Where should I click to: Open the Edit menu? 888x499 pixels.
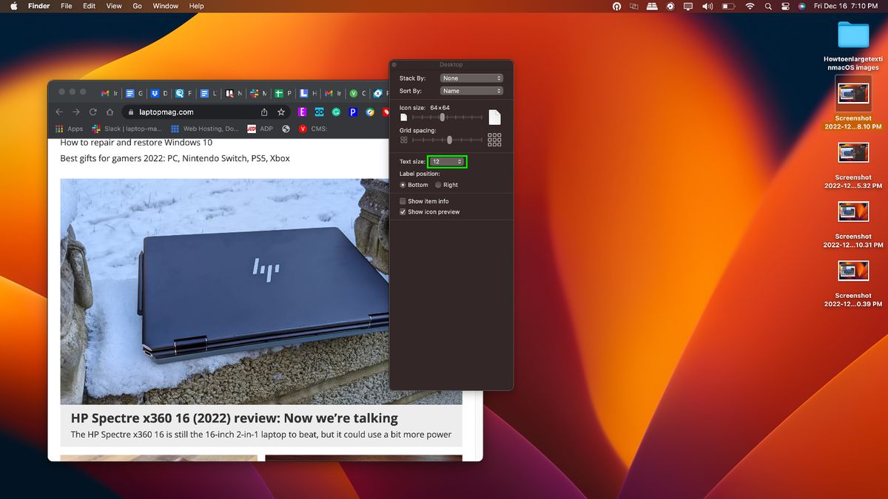tap(89, 6)
